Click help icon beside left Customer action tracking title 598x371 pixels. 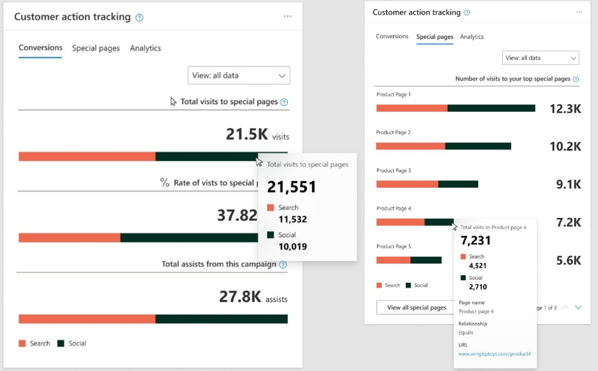click(x=139, y=18)
